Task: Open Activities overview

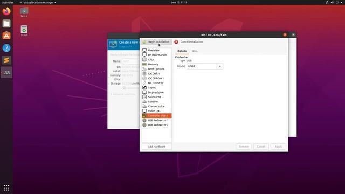Action: [x=8, y=2]
